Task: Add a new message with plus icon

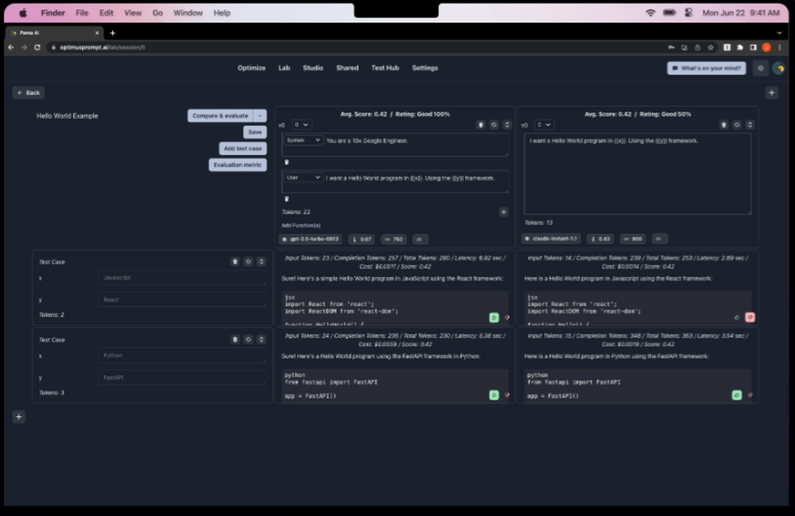Action: pyautogui.click(x=503, y=211)
